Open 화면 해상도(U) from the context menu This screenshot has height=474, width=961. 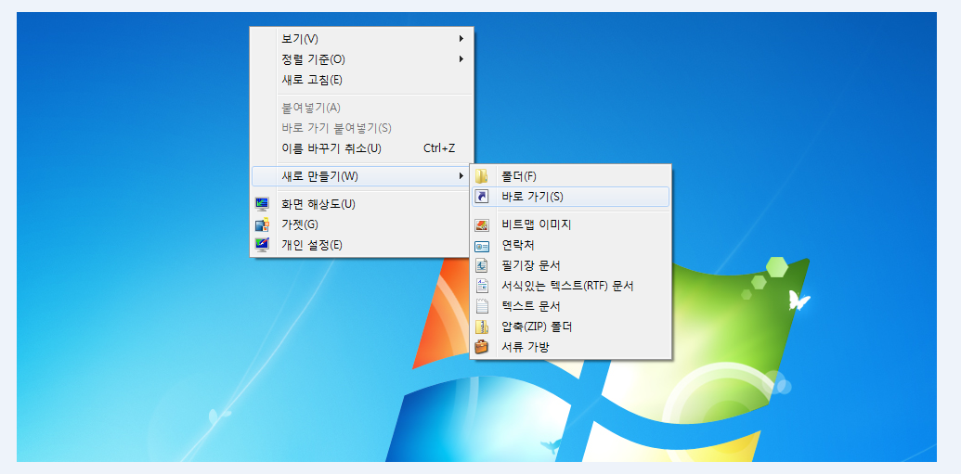click(361, 204)
